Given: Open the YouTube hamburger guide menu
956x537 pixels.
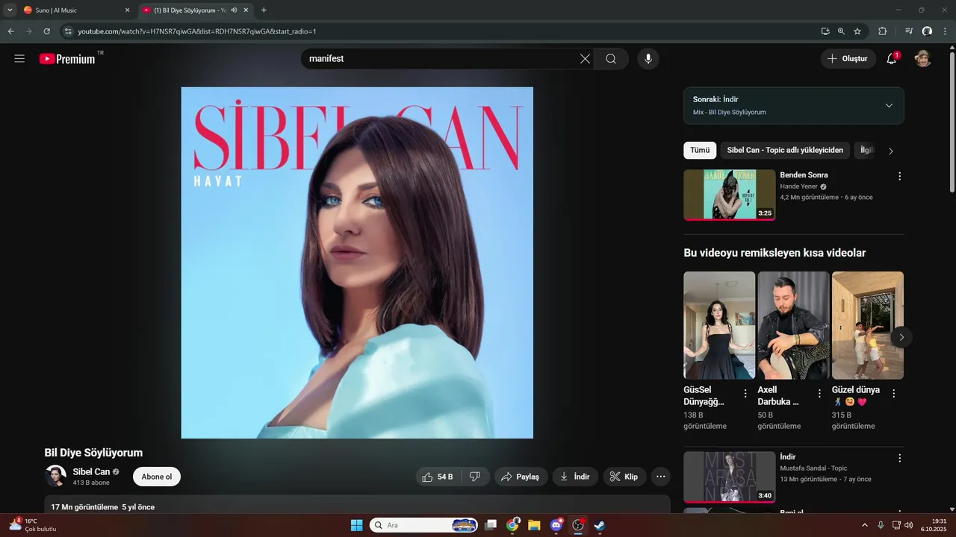Looking at the screenshot, I should 19,59.
